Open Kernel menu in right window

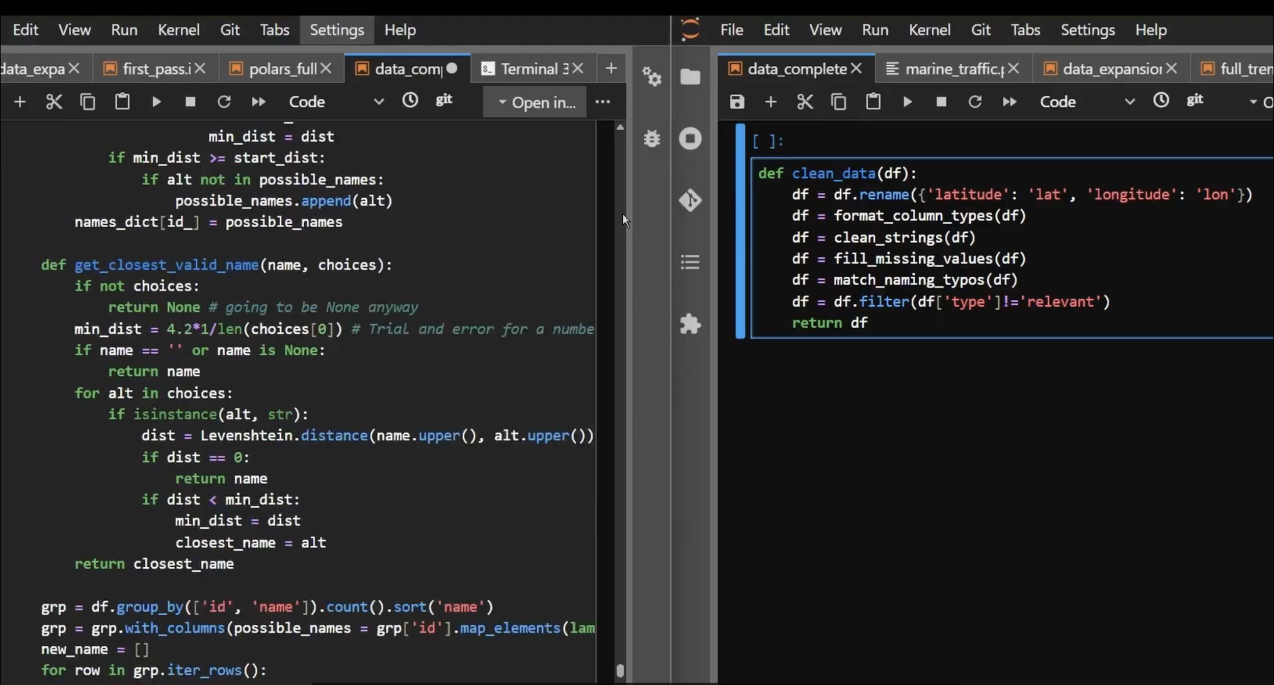pos(930,30)
